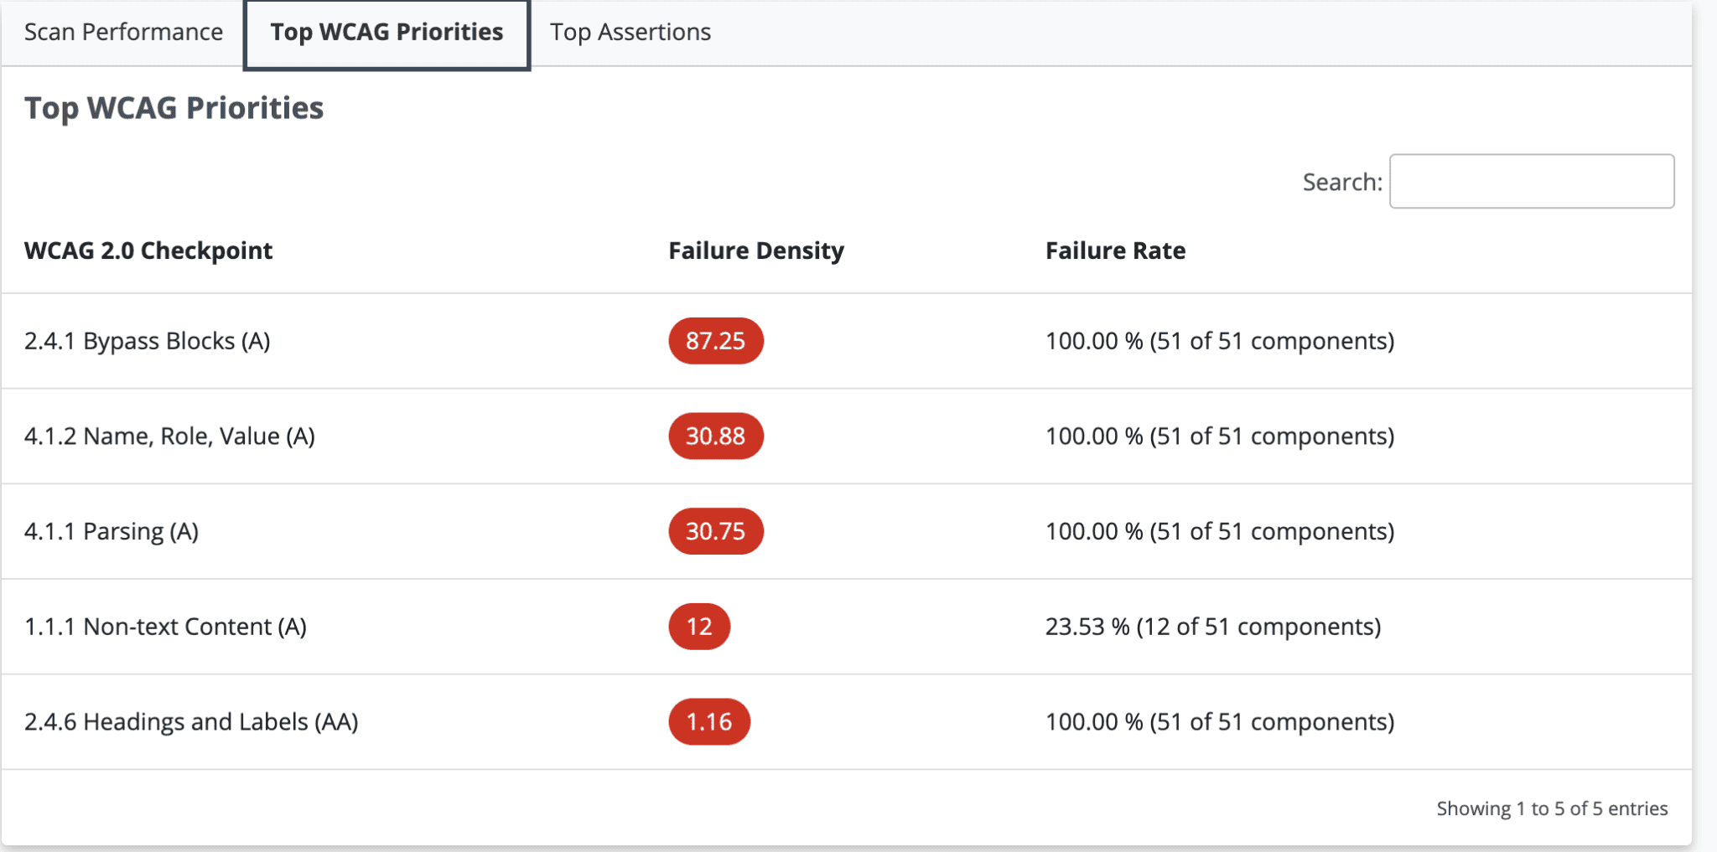Click the 1.16 failure density badge
1717x852 pixels.
[x=708, y=721]
